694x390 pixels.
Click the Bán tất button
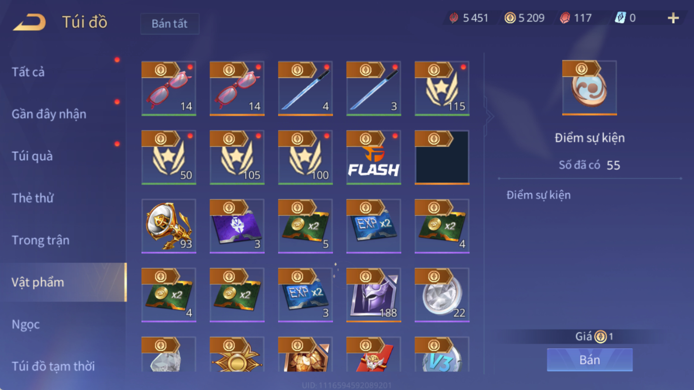(170, 24)
